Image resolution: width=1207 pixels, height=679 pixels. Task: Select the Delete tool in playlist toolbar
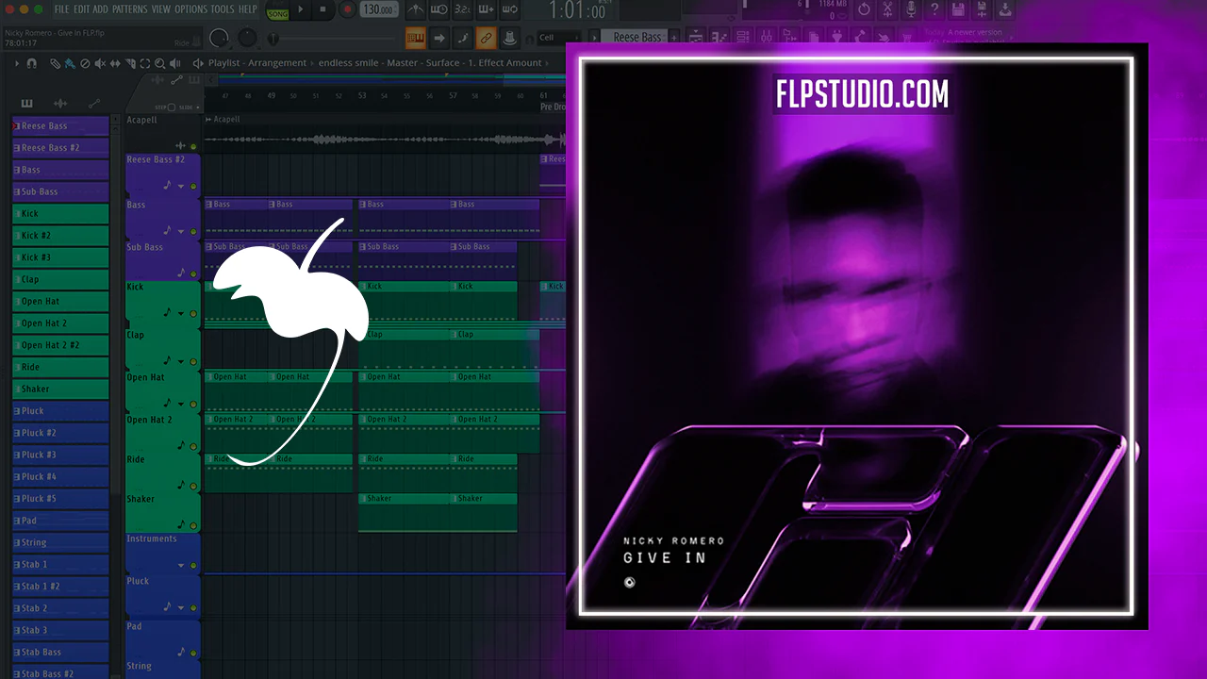[x=85, y=63]
